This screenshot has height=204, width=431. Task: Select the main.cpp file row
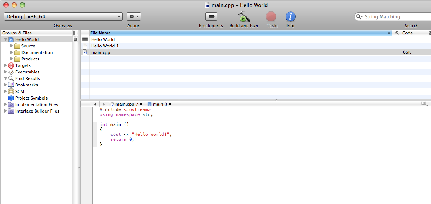pyautogui.click(x=256, y=52)
